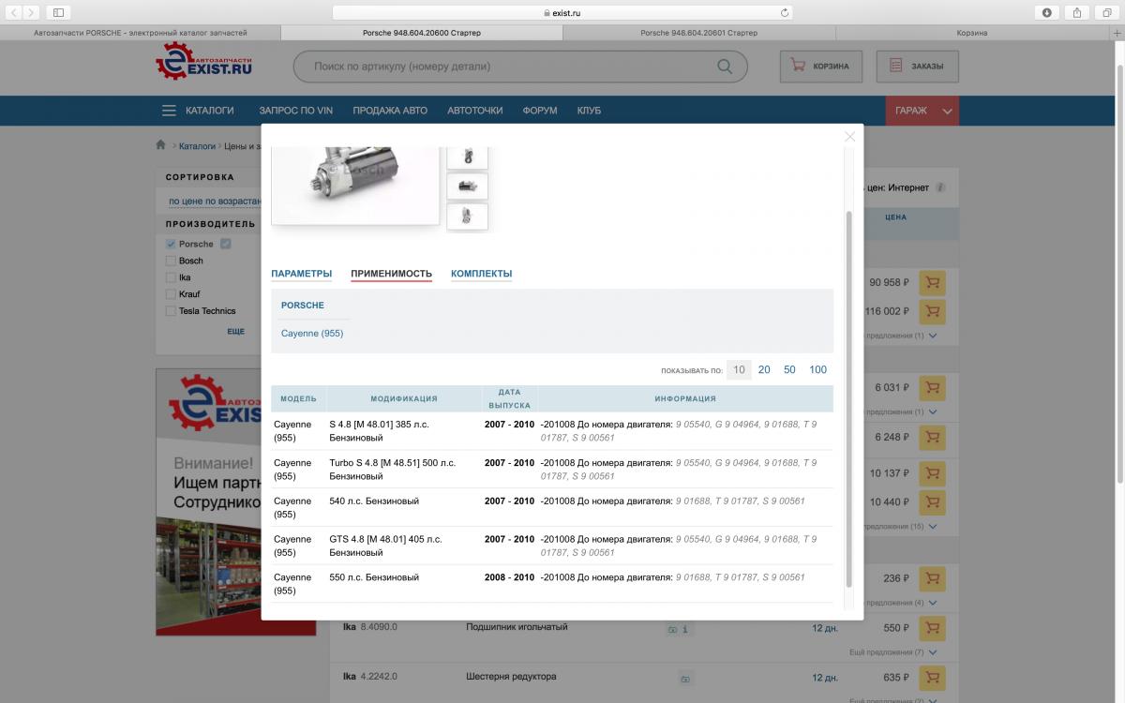
Task: Select the second starter thumbnail image
Action: [467, 186]
